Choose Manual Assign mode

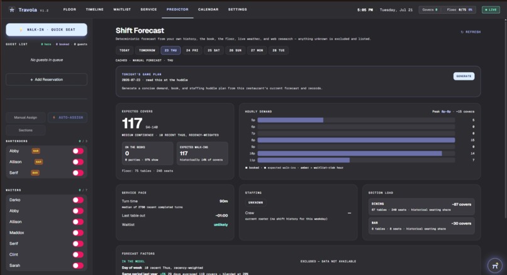pyautogui.click(x=26, y=117)
